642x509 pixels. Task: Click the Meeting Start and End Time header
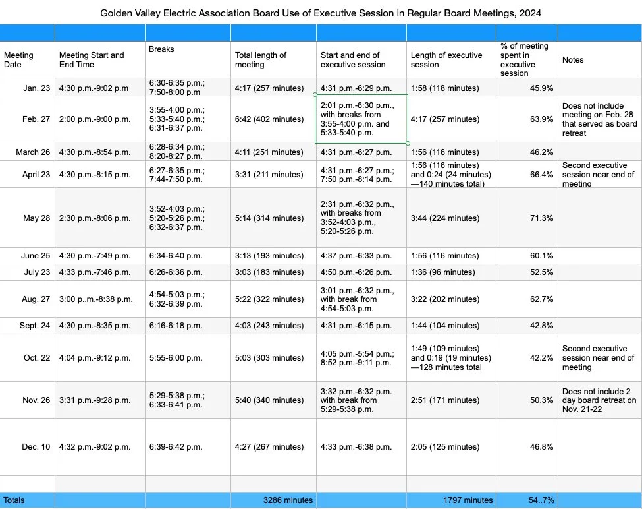point(100,60)
